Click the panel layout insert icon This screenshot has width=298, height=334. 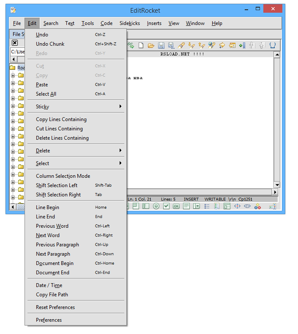point(136,206)
